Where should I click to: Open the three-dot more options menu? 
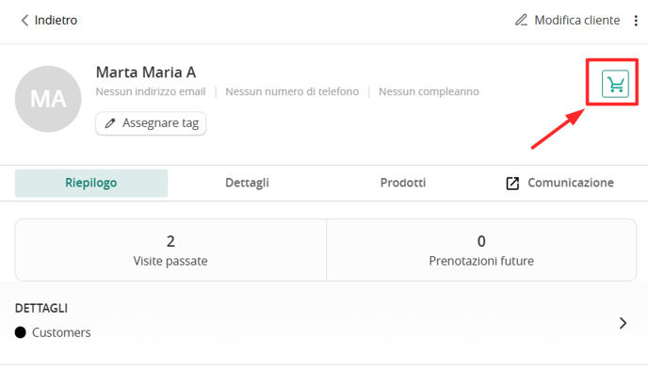click(x=636, y=20)
